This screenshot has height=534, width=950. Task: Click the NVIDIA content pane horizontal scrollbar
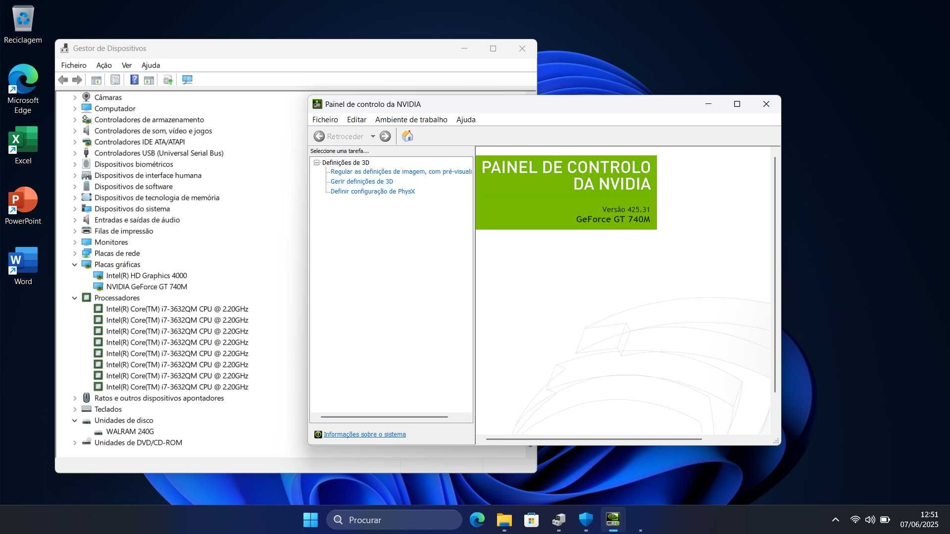[x=594, y=439]
